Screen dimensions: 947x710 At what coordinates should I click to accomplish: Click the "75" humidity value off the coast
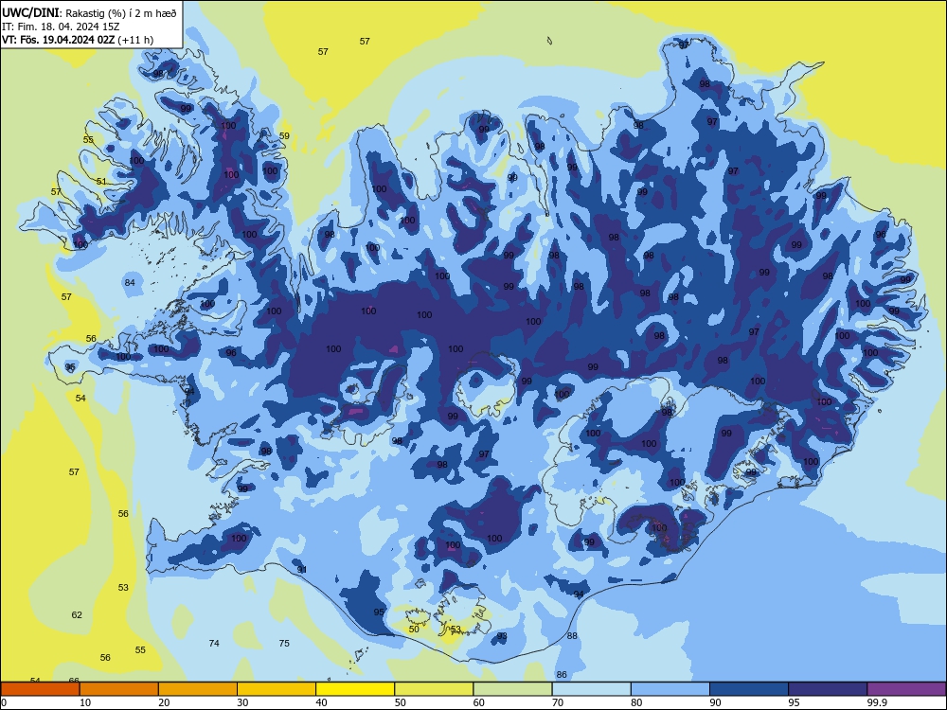click(284, 643)
